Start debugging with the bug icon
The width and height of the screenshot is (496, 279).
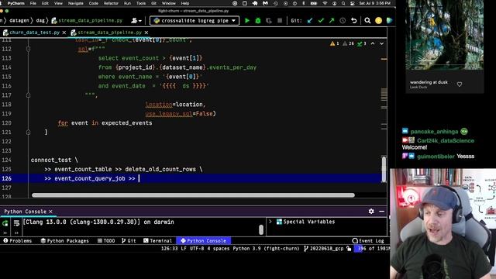point(258,21)
